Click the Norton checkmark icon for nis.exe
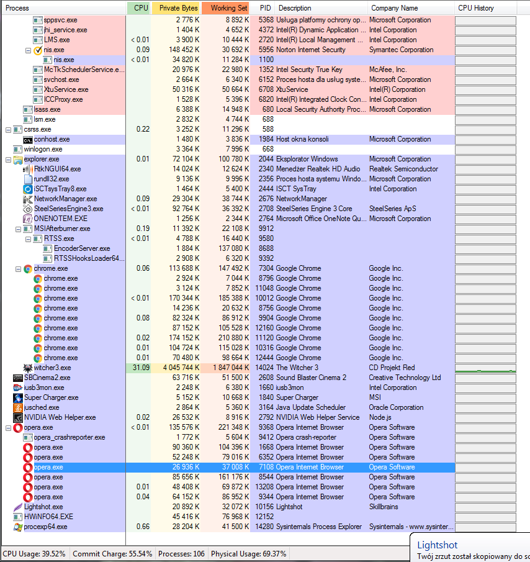This screenshot has height=562, width=530. 38,50
